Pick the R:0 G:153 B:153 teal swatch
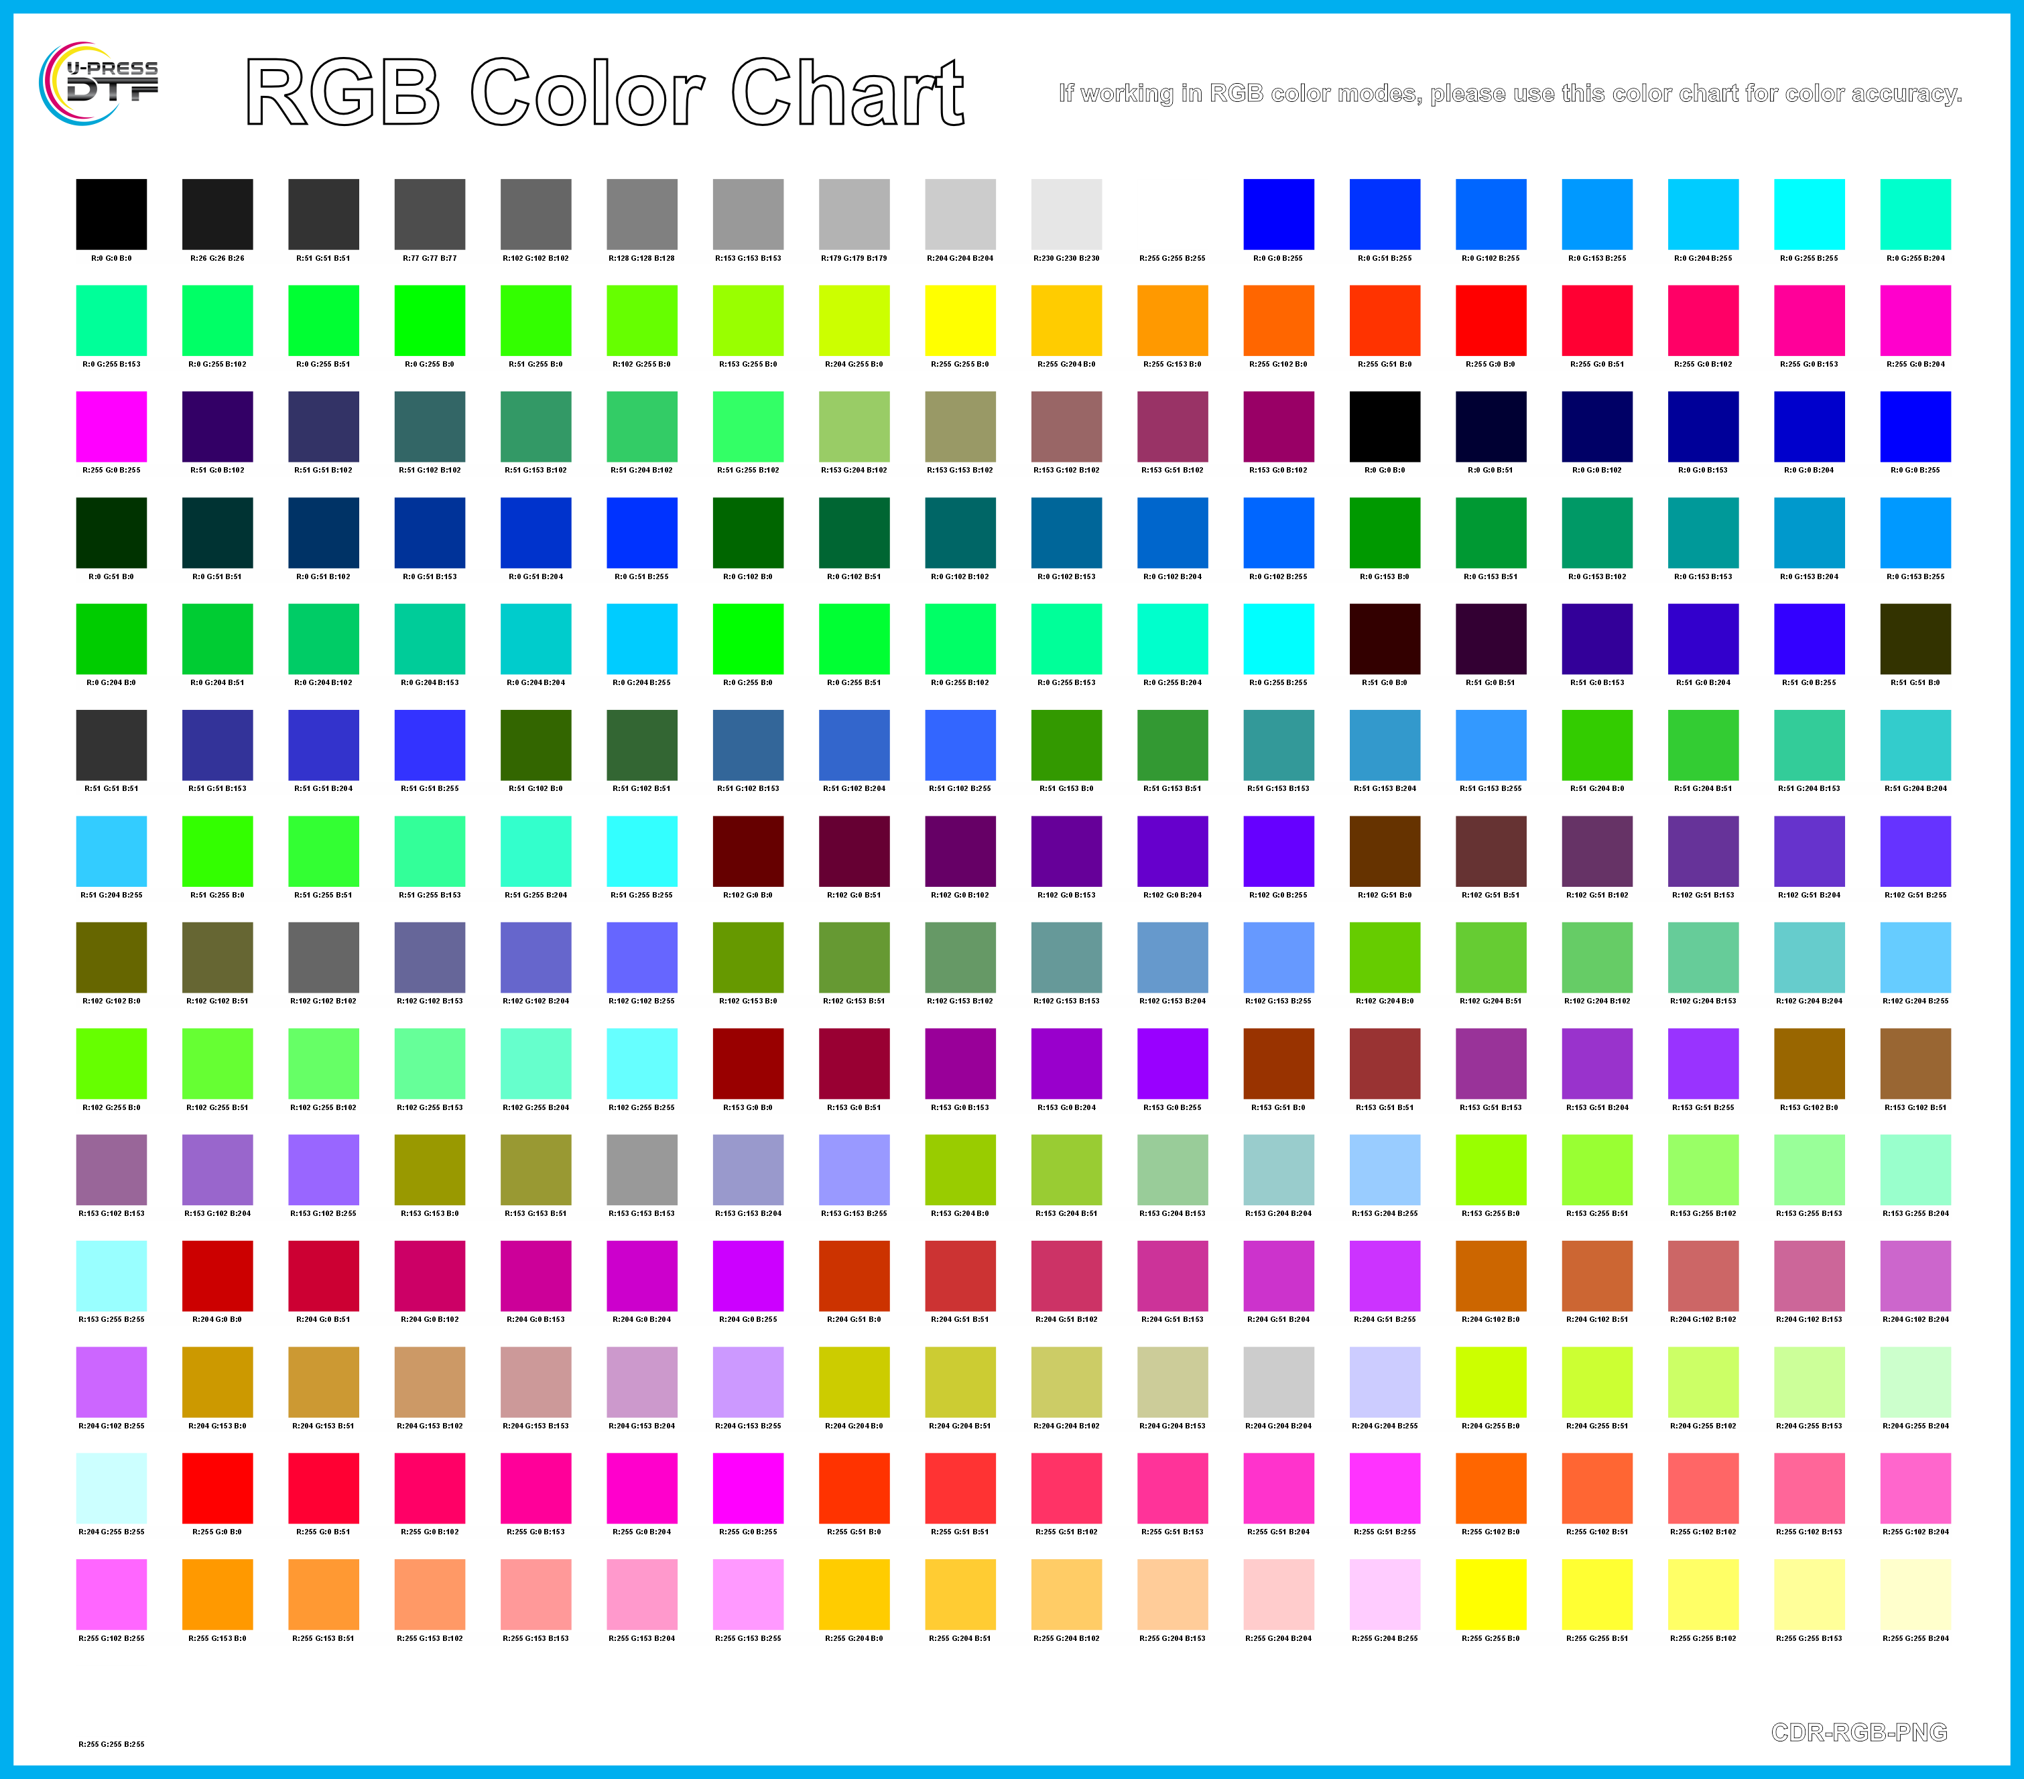The image size is (2024, 1779). [1703, 533]
